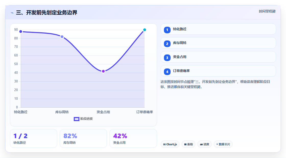The height and width of the screenshot is (158, 286).
Task: Open the 82% 库存周转 stat card
Action: (x=83, y=138)
